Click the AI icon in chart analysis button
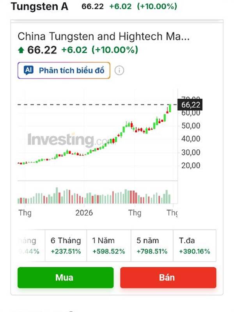 (x=28, y=71)
